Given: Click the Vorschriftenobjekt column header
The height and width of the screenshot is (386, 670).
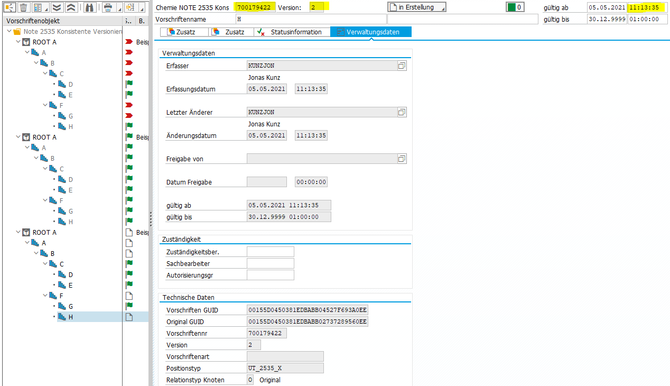Looking at the screenshot, I should (33, 21).
